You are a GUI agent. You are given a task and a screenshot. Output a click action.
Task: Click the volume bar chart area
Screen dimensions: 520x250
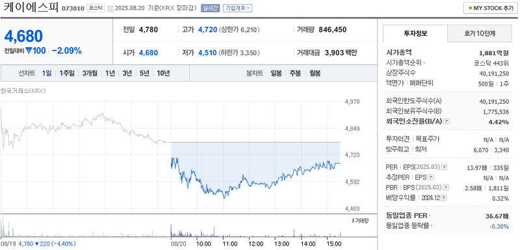(x=170, y=227)
